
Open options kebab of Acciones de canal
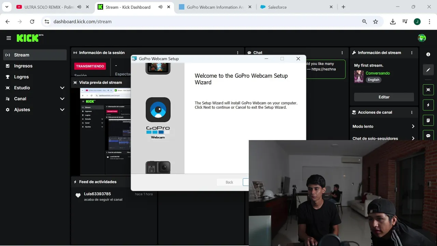[412, 112]
